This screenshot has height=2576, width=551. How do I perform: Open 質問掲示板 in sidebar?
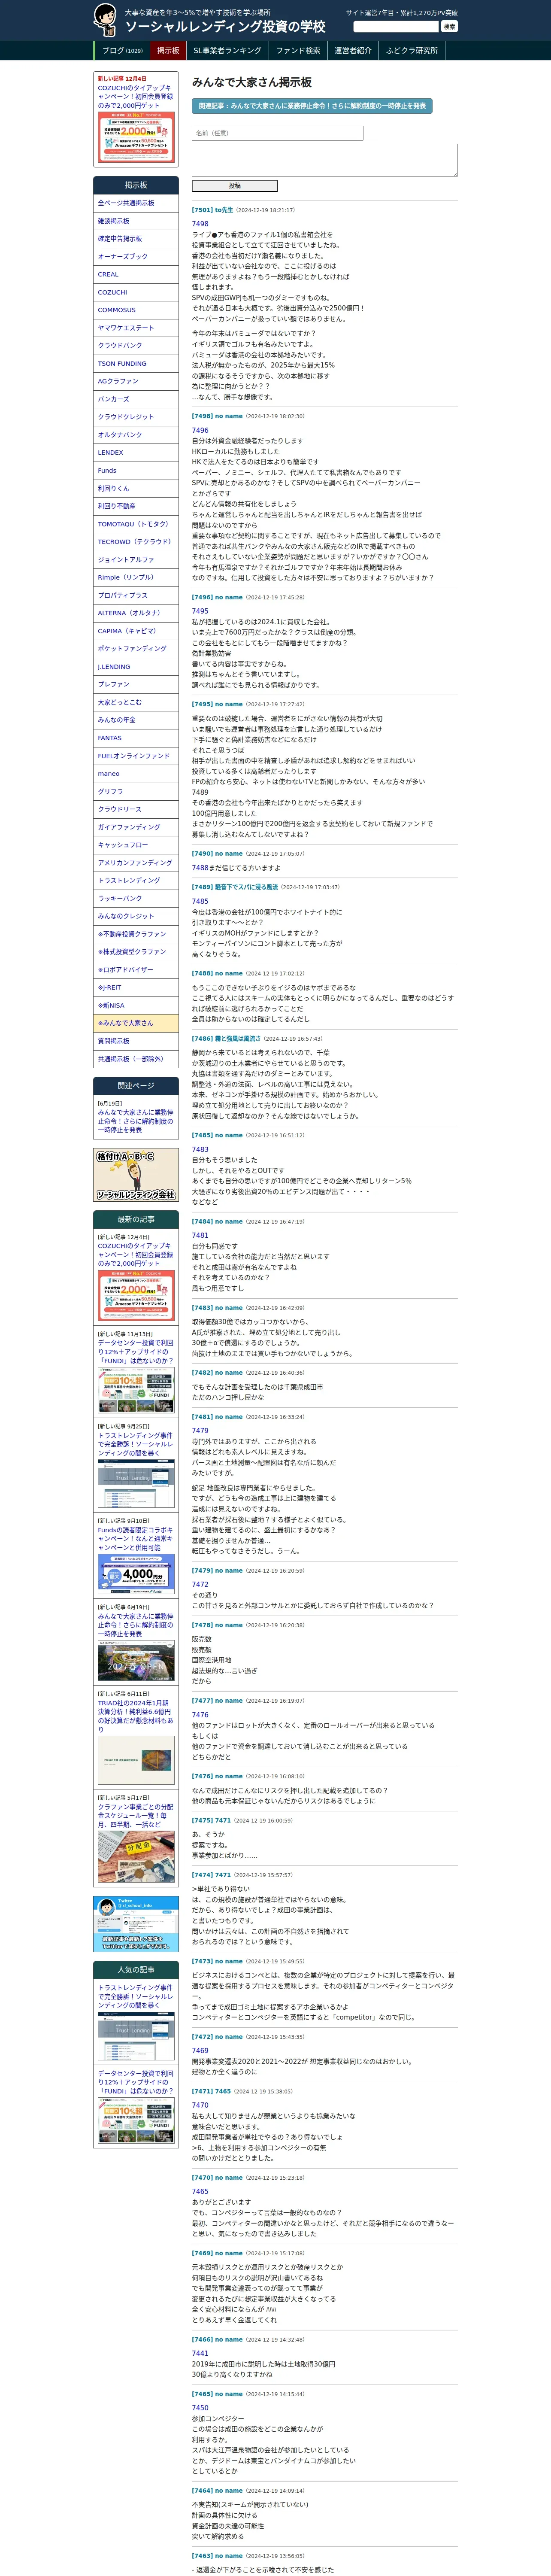coord(136,1042)
